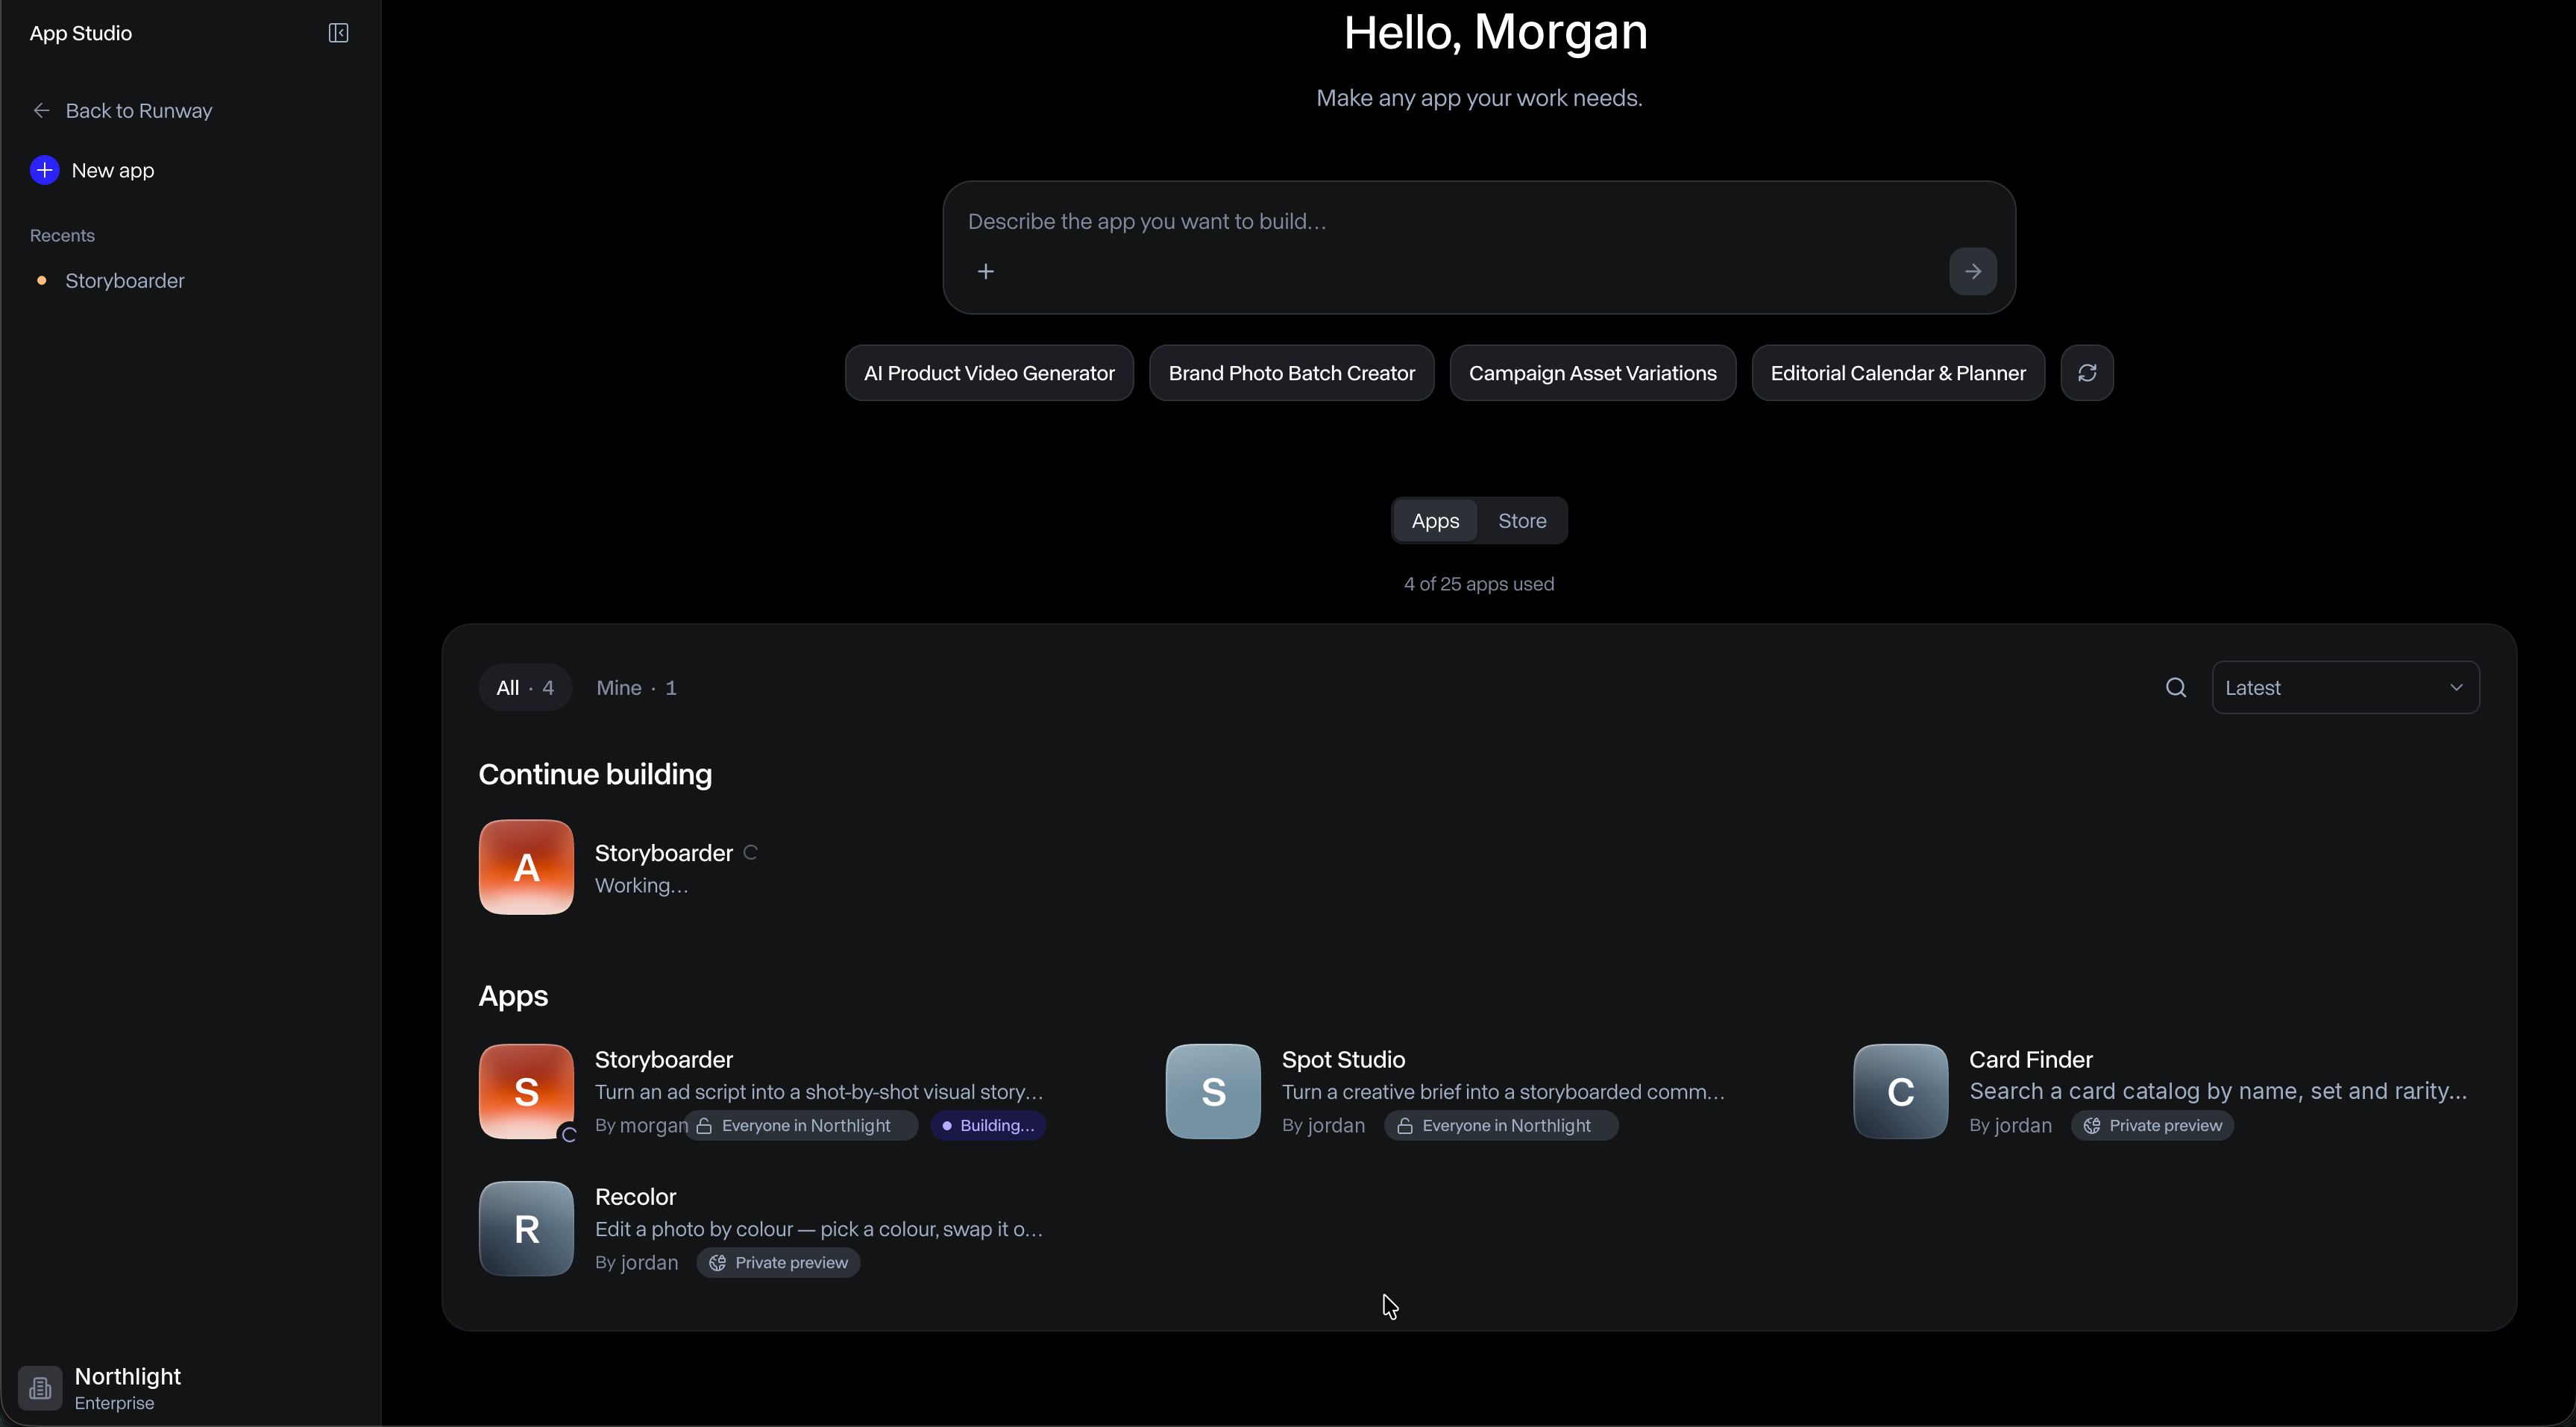Click '4 of 25 apps used' text
The width and height of the screenshot is (2576, 1427).
[1478, 584]
